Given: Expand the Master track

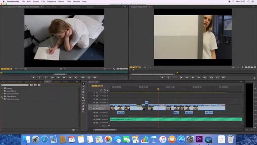Looking at the screenshot, I should coord(101,126).
